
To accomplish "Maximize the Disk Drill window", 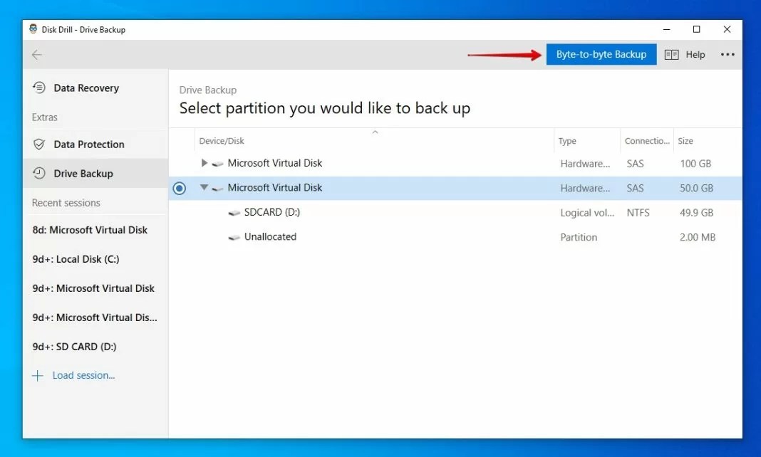I will point(696,30).
